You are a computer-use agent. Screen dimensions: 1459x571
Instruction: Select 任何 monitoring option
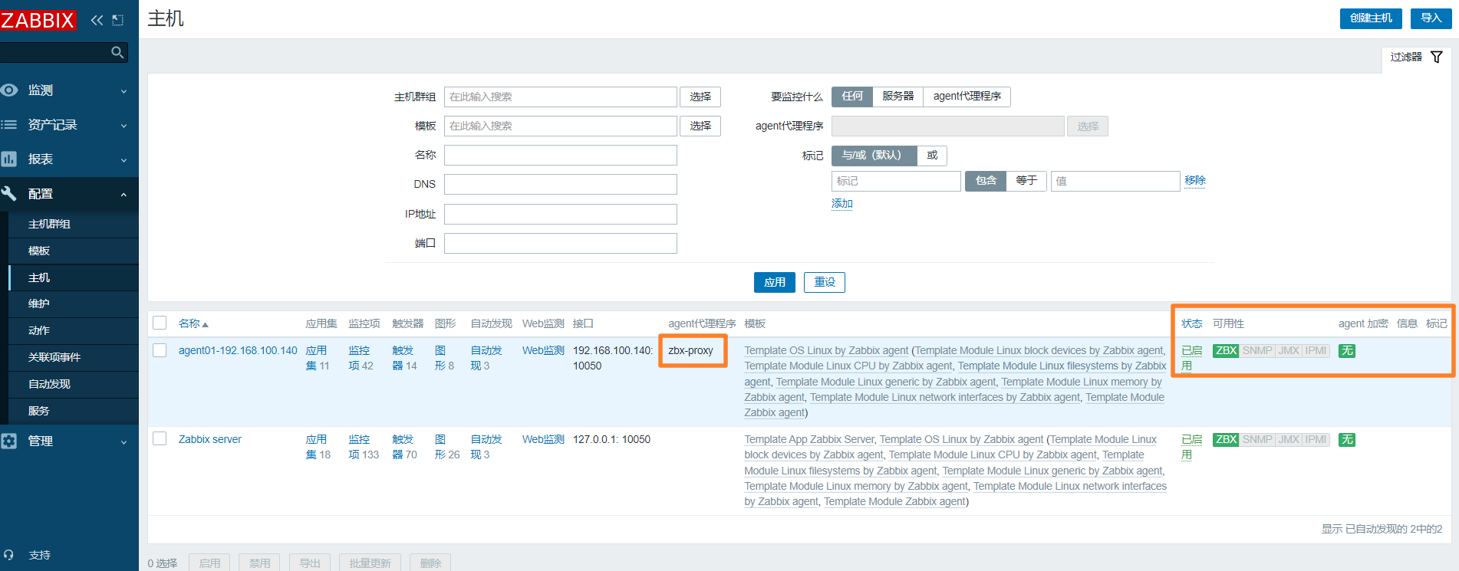(x=852, y=97)
